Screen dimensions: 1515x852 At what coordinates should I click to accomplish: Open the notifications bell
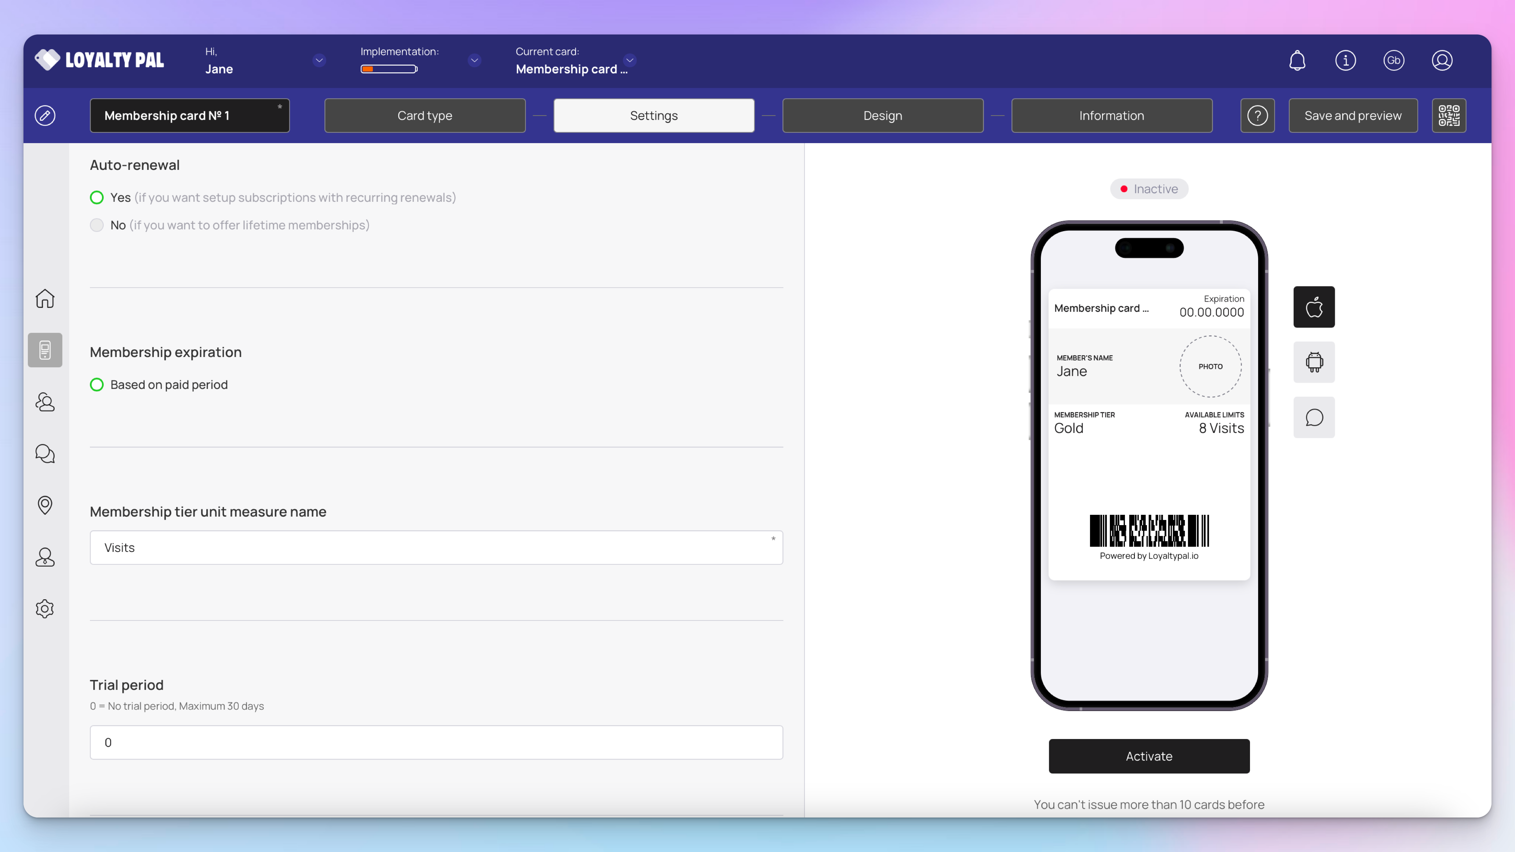pyautogui.click(x=1297, y=61)
